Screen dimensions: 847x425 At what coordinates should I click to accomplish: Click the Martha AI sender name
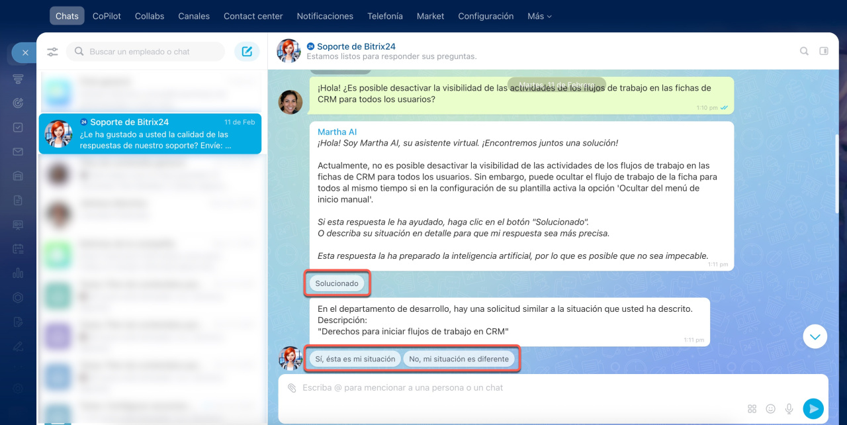[337, 132]
